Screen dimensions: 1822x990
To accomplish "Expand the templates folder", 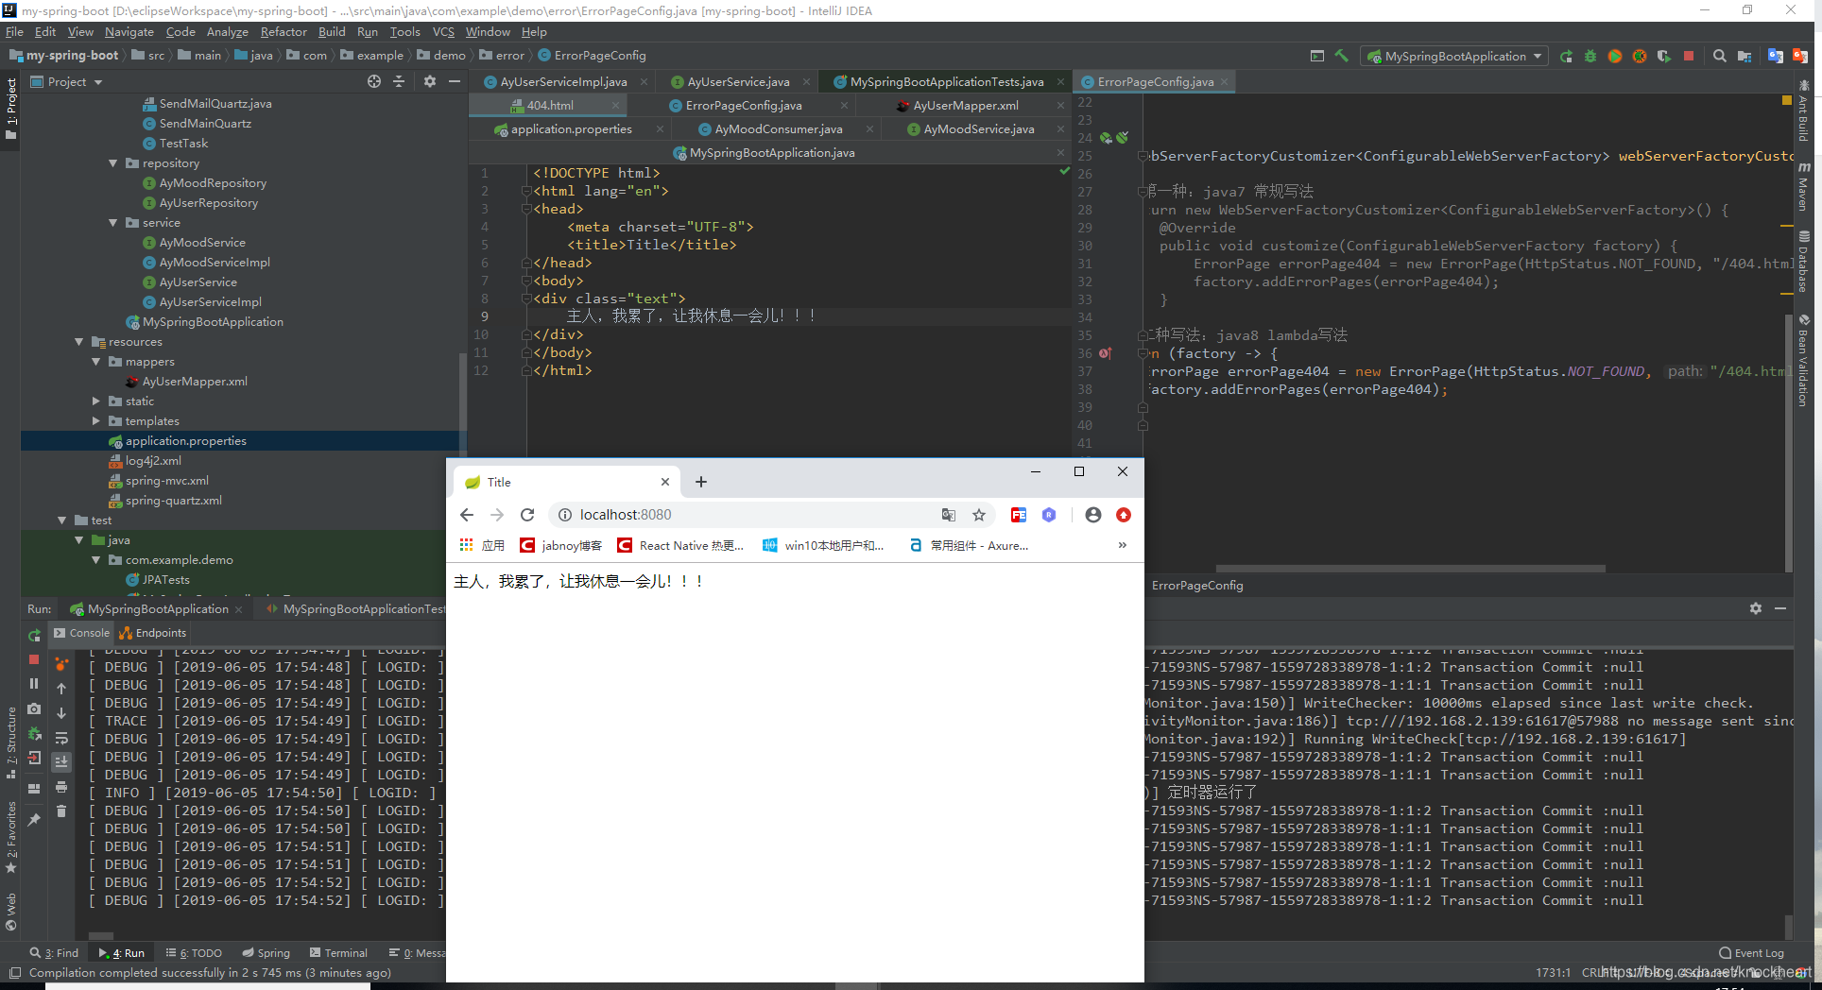I will point(95,421).
